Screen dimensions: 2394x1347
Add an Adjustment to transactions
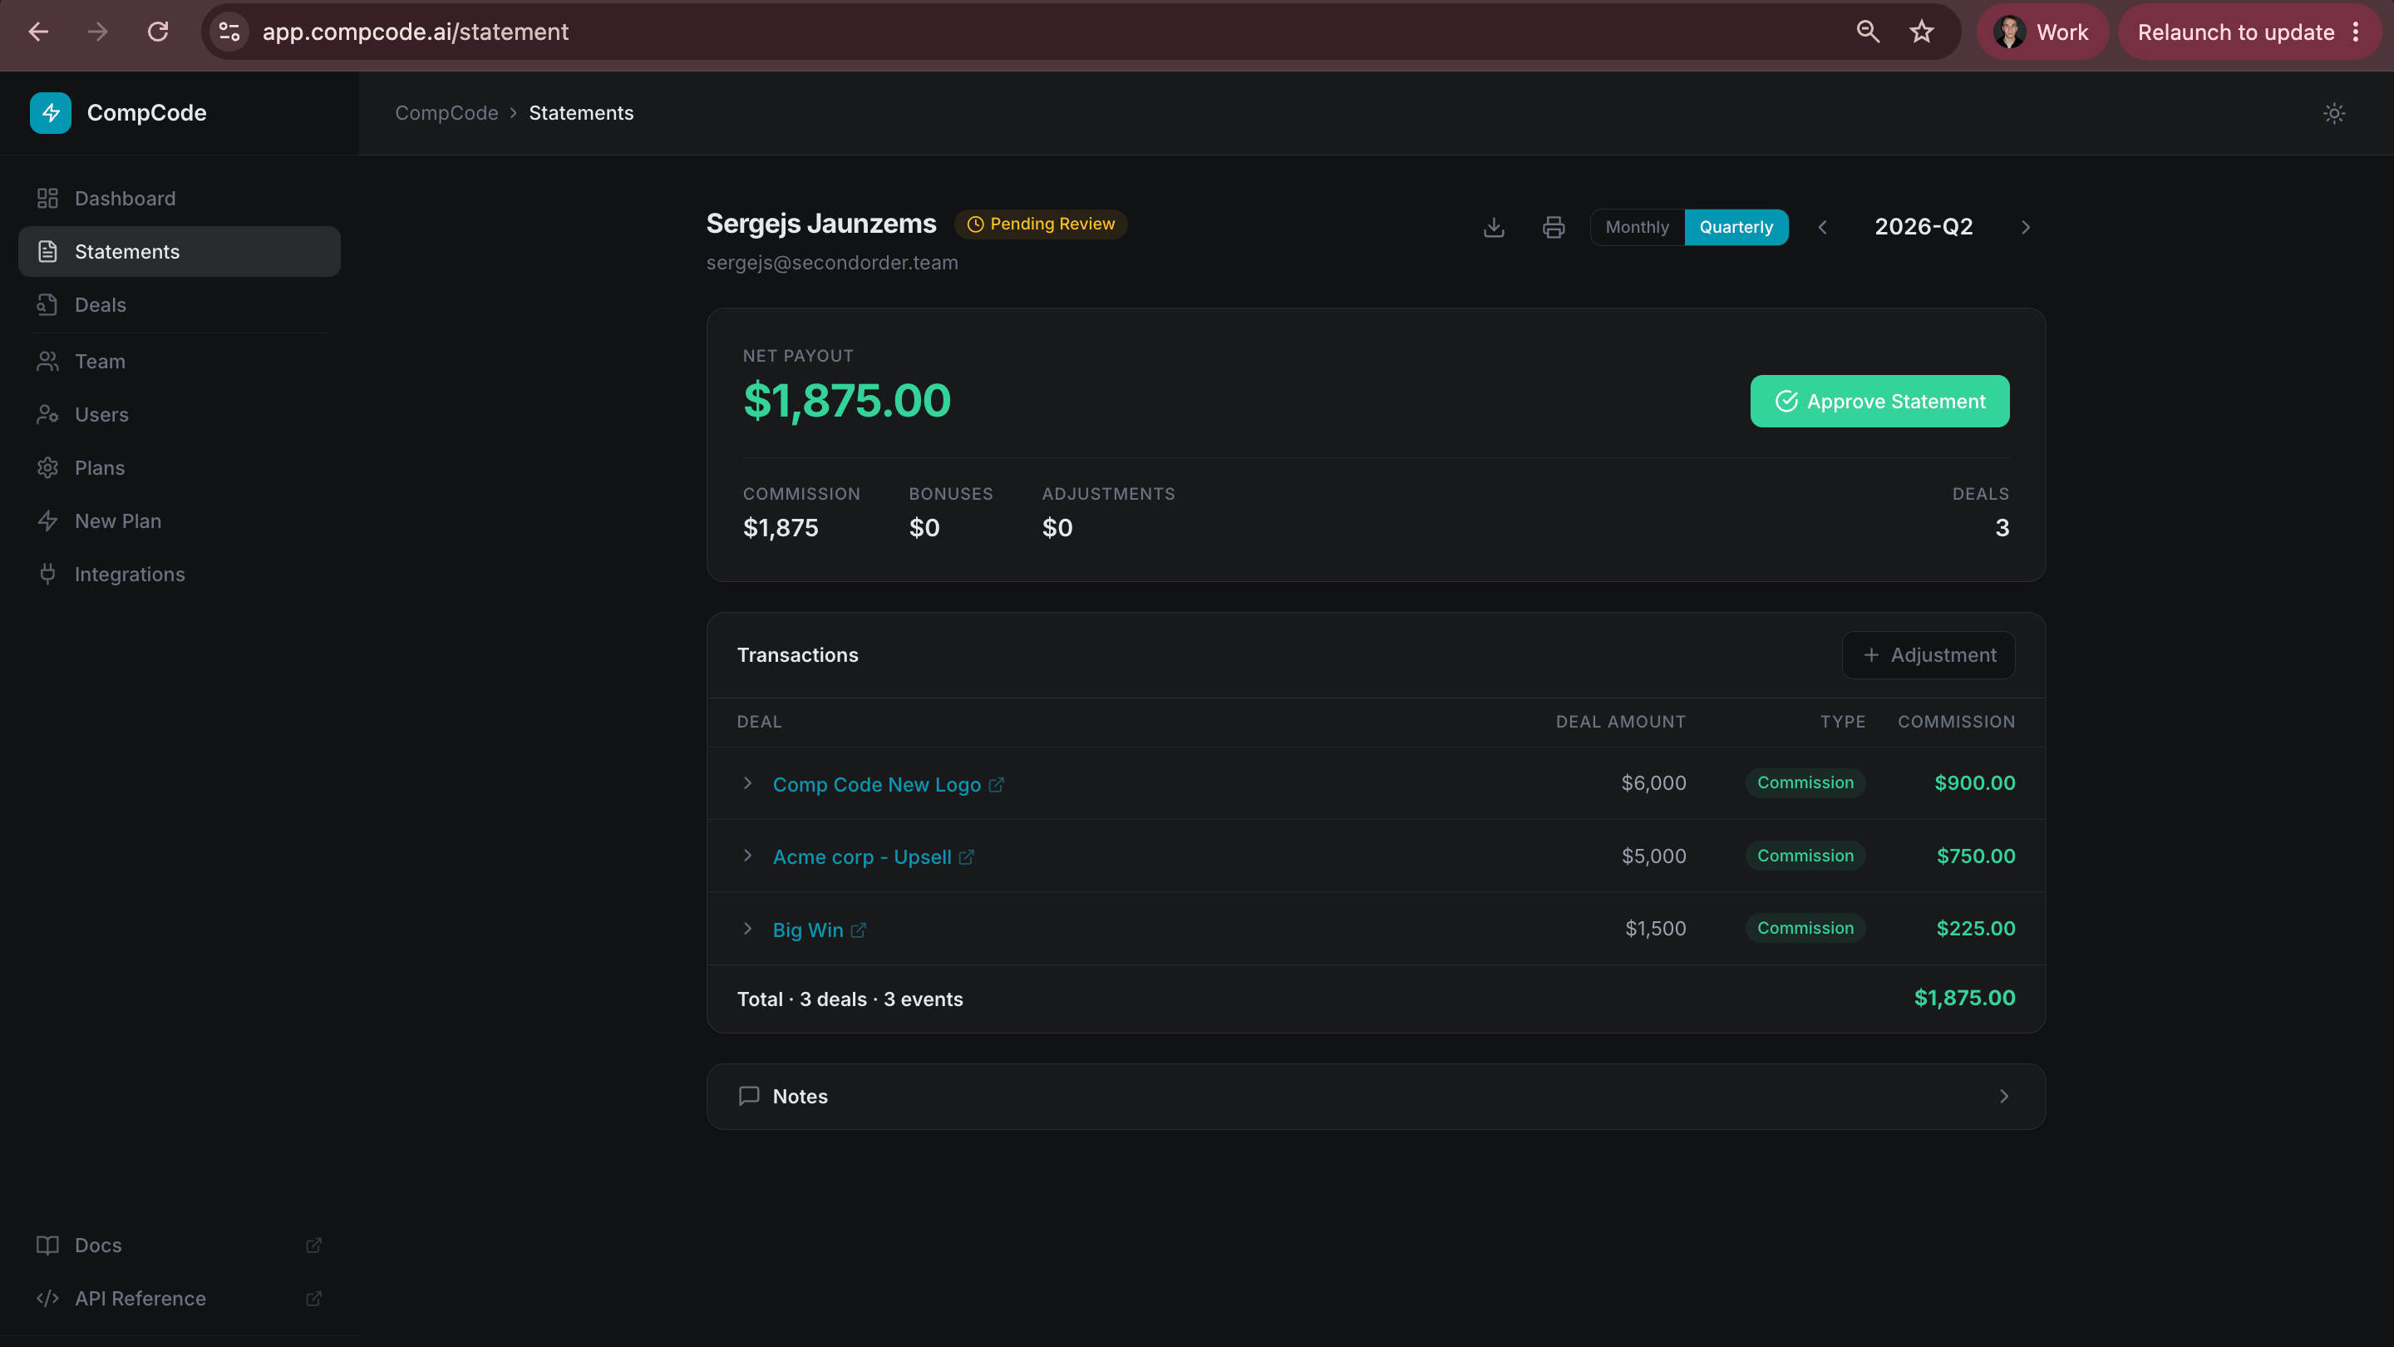1928,655
